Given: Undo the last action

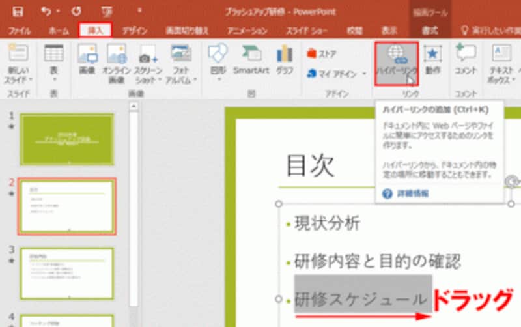Looking at the screenshot, I should [46, 11].
